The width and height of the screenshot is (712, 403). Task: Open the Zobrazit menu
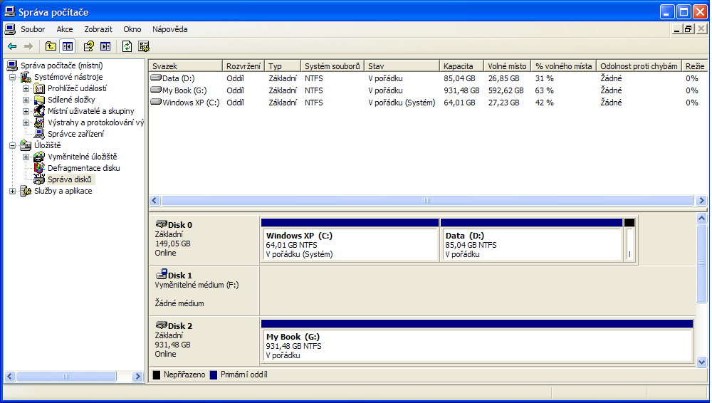[x=98, y=29]
